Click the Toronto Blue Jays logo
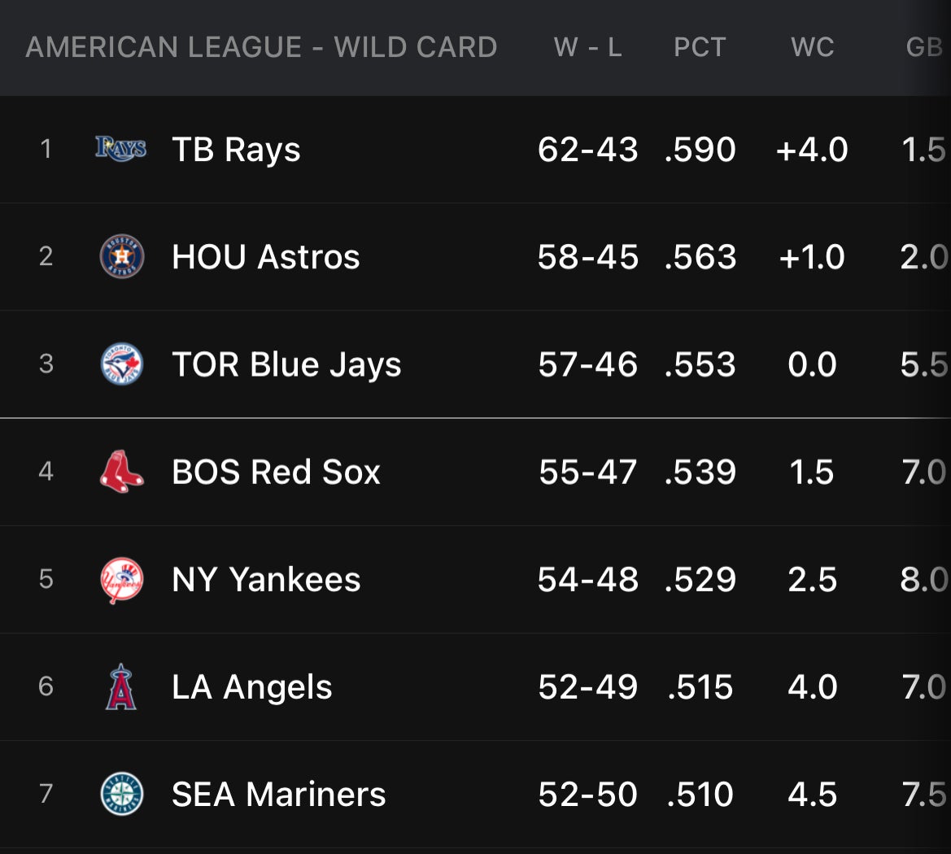The width and height of the screenshot is (951, 854). (122, 364)
